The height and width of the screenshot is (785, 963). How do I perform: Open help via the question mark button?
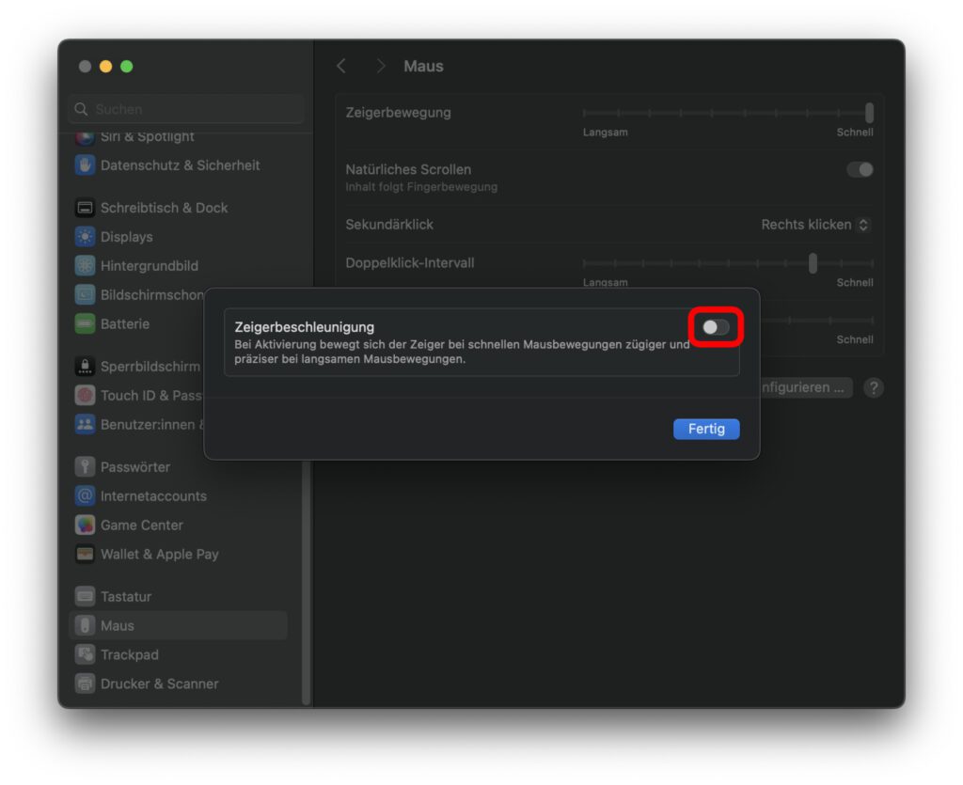point(873,386)
